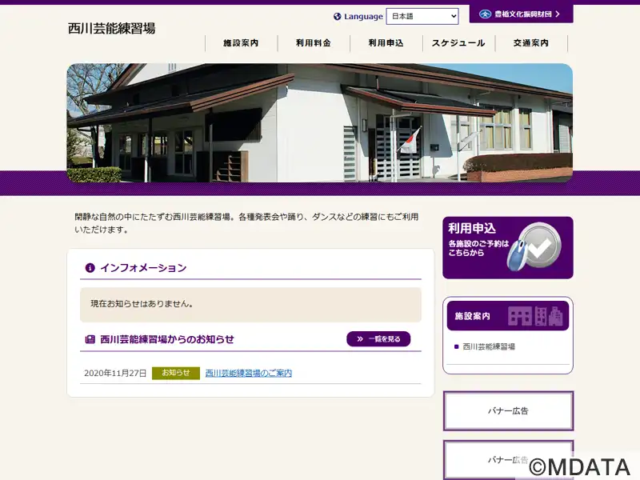
Task: Open the language dropdown showing 日本語
Action: tap(422, 16)
